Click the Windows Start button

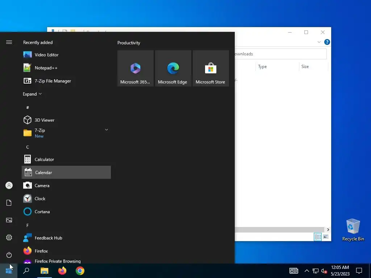9,271
